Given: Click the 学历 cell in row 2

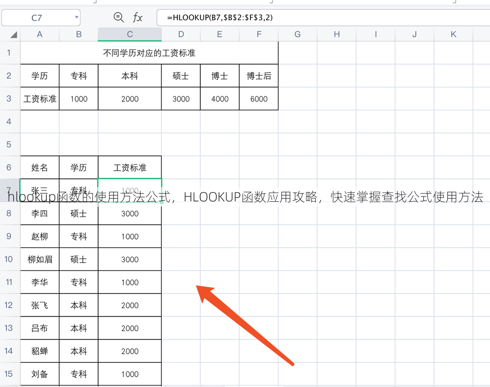Looking at the screenshot, I should pyautogui.click(x=40, y=75).
